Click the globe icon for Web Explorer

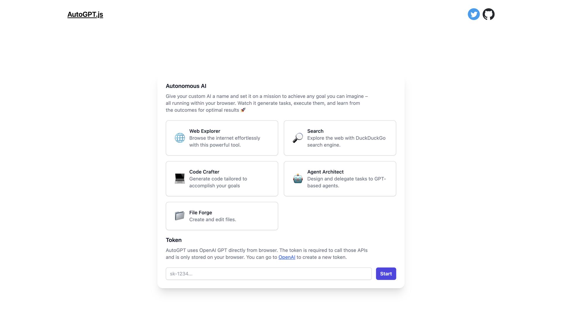pos(180,138)
